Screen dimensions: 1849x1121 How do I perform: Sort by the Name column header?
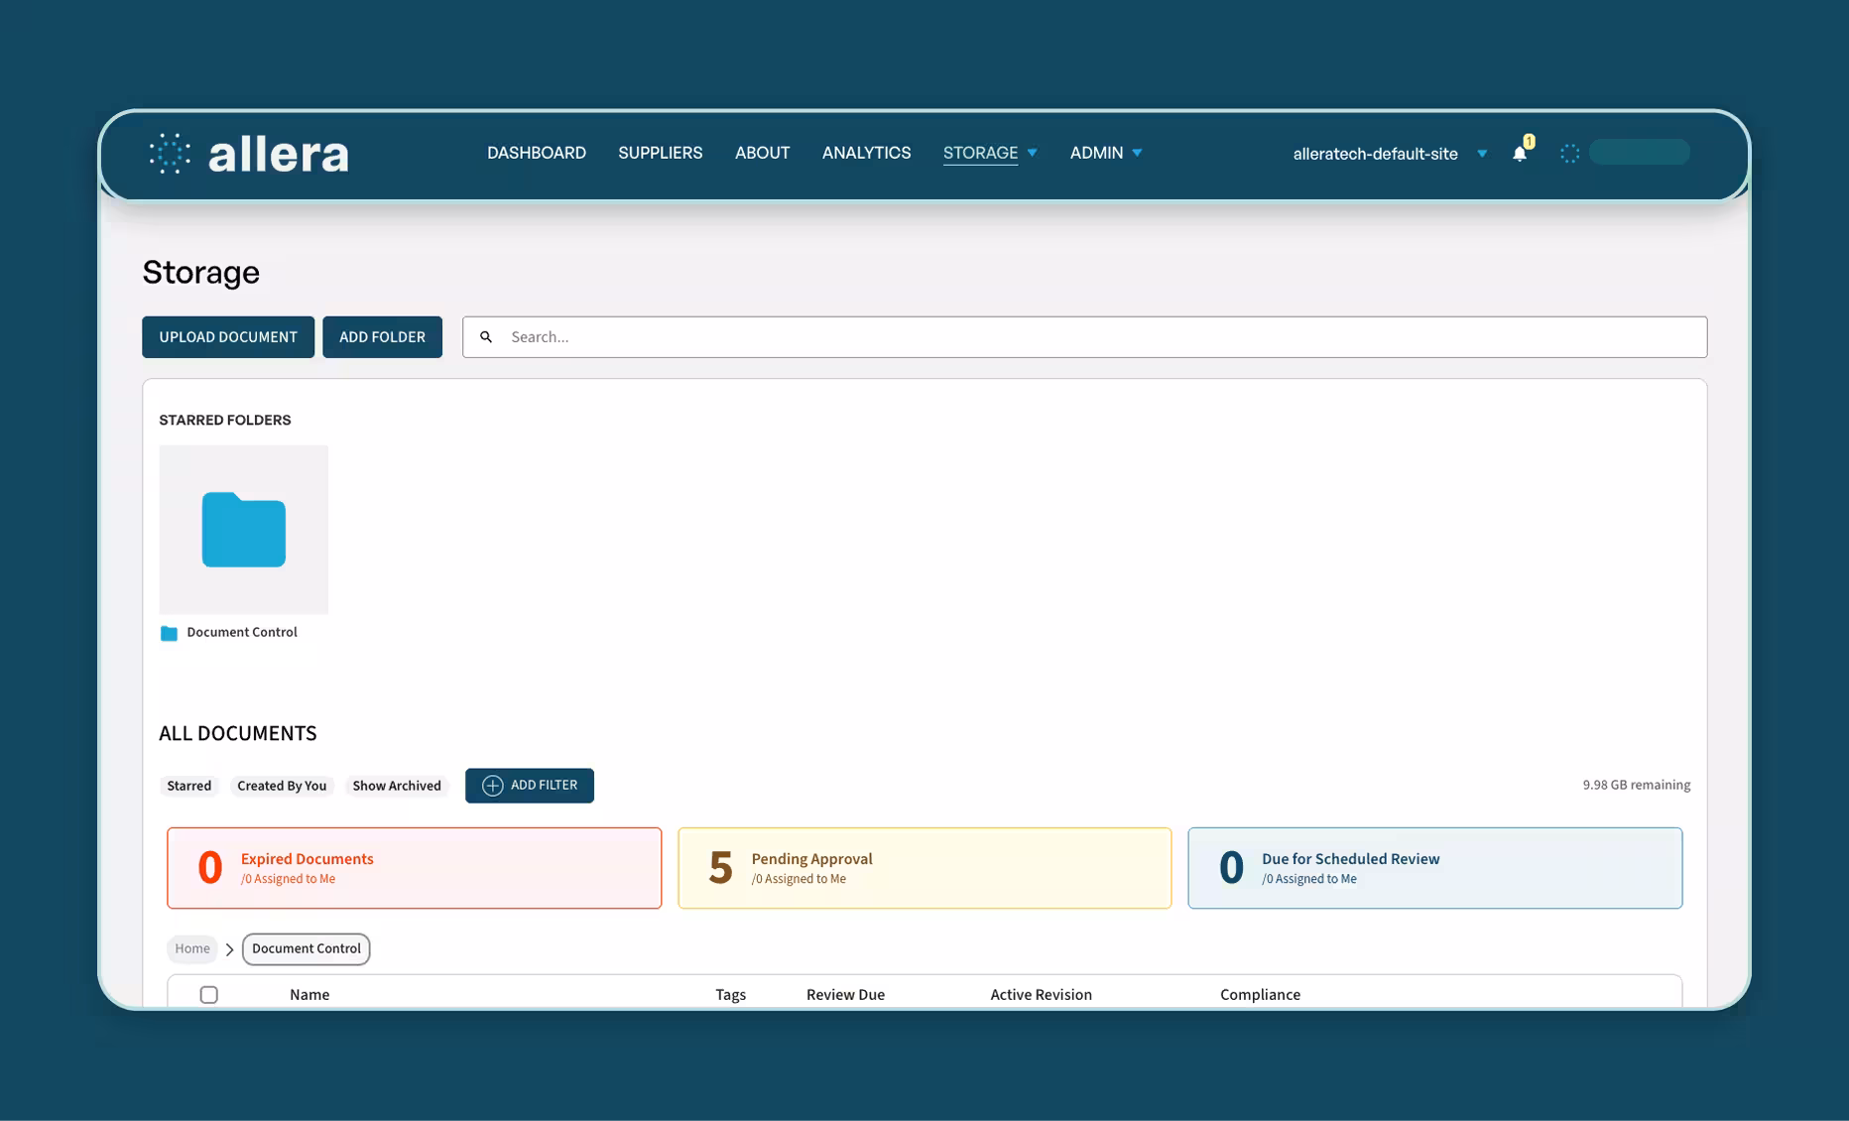point(309,994)
